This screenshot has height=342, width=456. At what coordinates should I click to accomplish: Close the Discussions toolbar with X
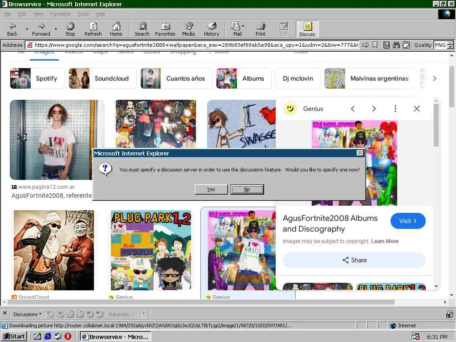[4, 313]
